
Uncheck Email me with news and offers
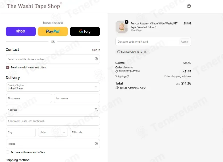point(8,68)
